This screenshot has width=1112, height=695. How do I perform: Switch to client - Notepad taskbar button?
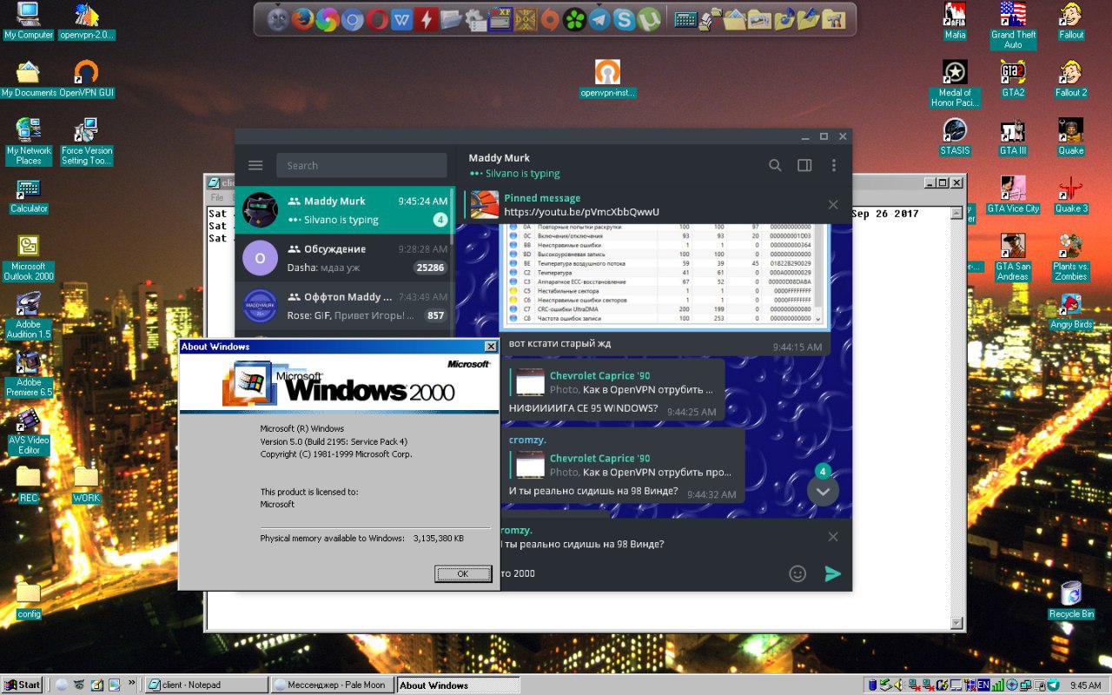(x=207, y=685)
